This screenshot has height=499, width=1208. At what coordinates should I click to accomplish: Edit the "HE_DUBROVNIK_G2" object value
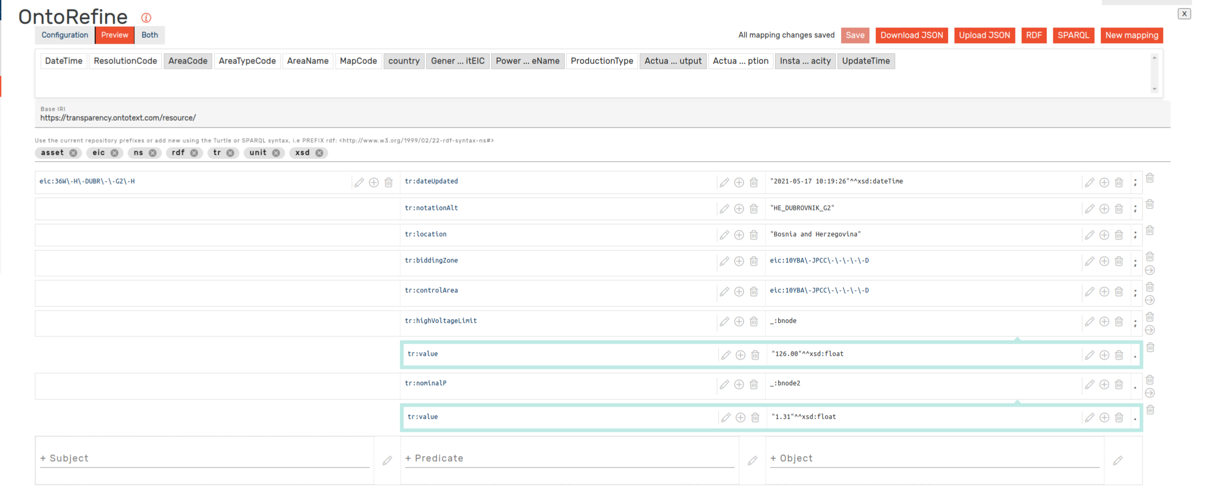coord(1089,209)
